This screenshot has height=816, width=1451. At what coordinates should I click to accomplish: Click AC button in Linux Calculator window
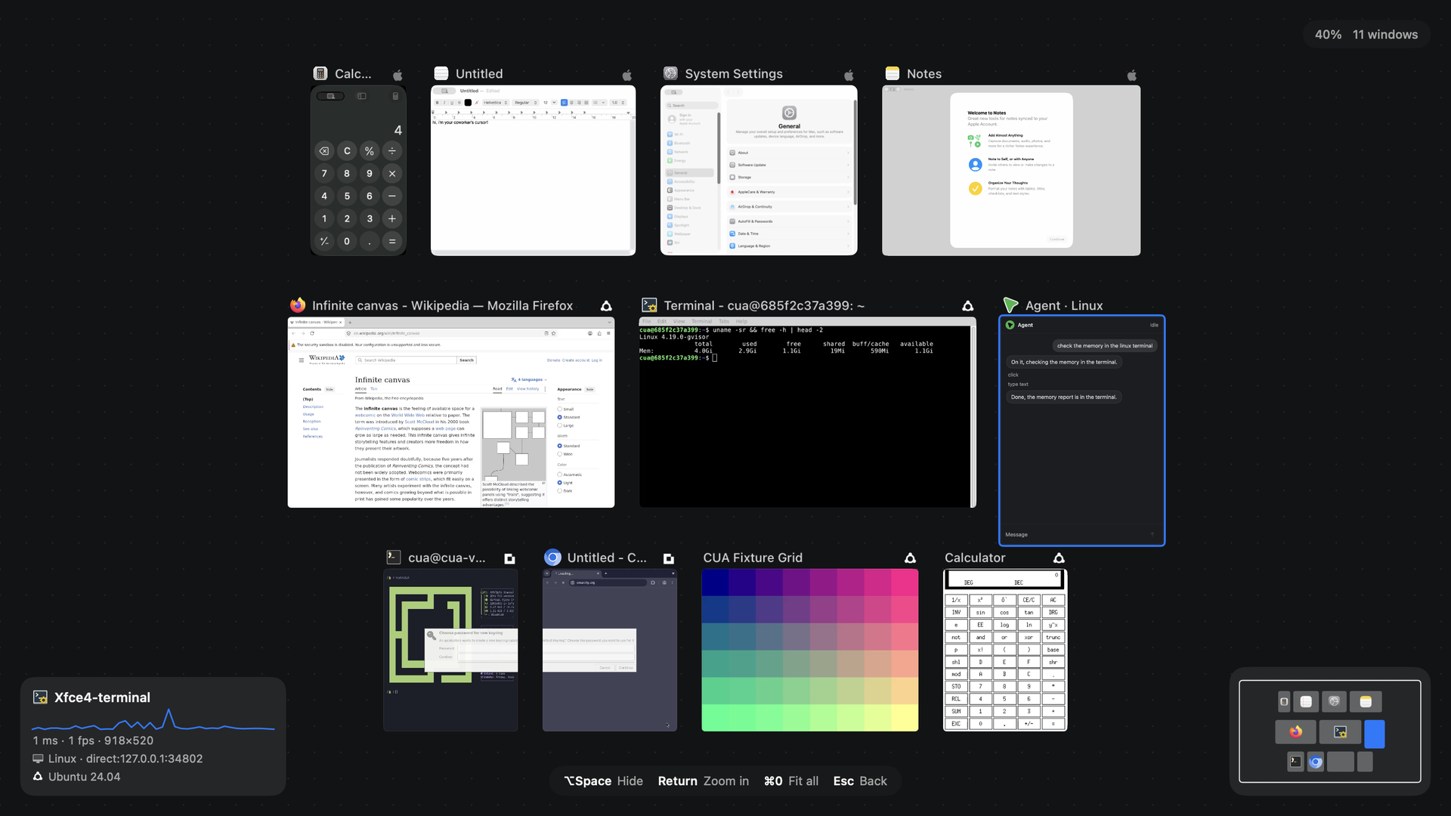point(1053,600)
